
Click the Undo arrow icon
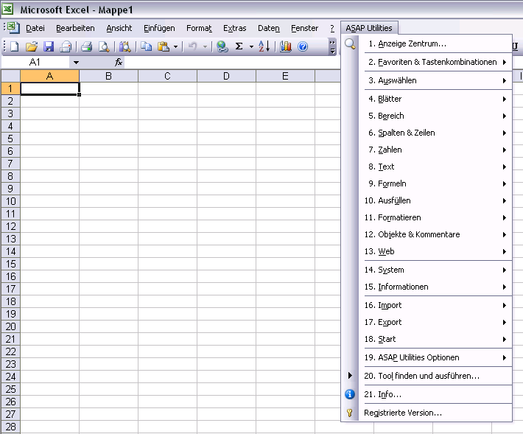point(192,46)
